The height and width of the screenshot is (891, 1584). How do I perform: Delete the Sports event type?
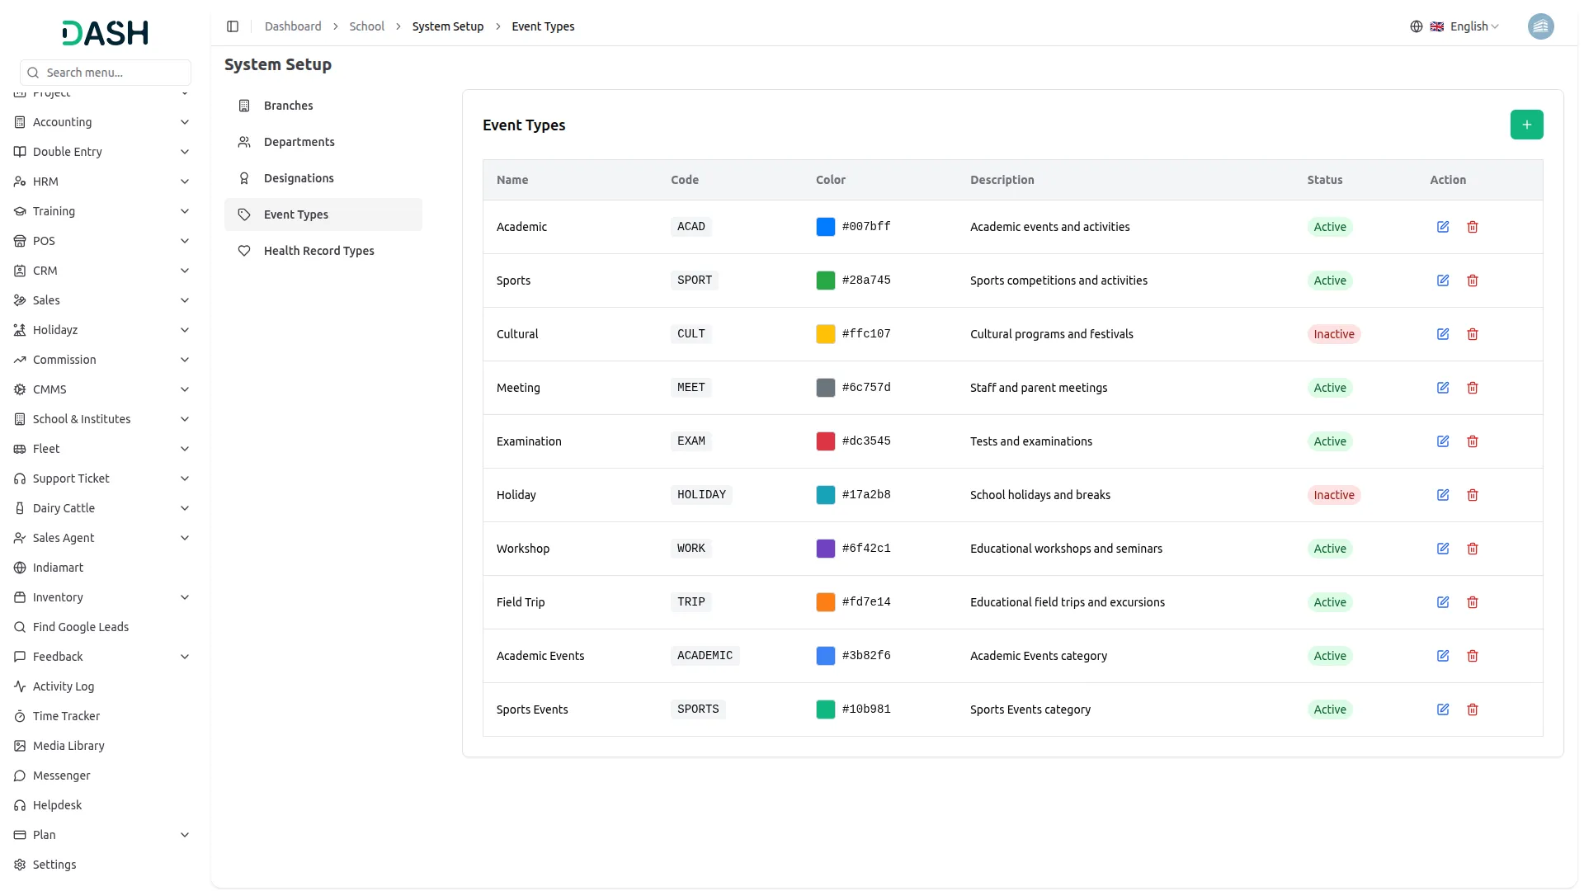coord(1473,280)
